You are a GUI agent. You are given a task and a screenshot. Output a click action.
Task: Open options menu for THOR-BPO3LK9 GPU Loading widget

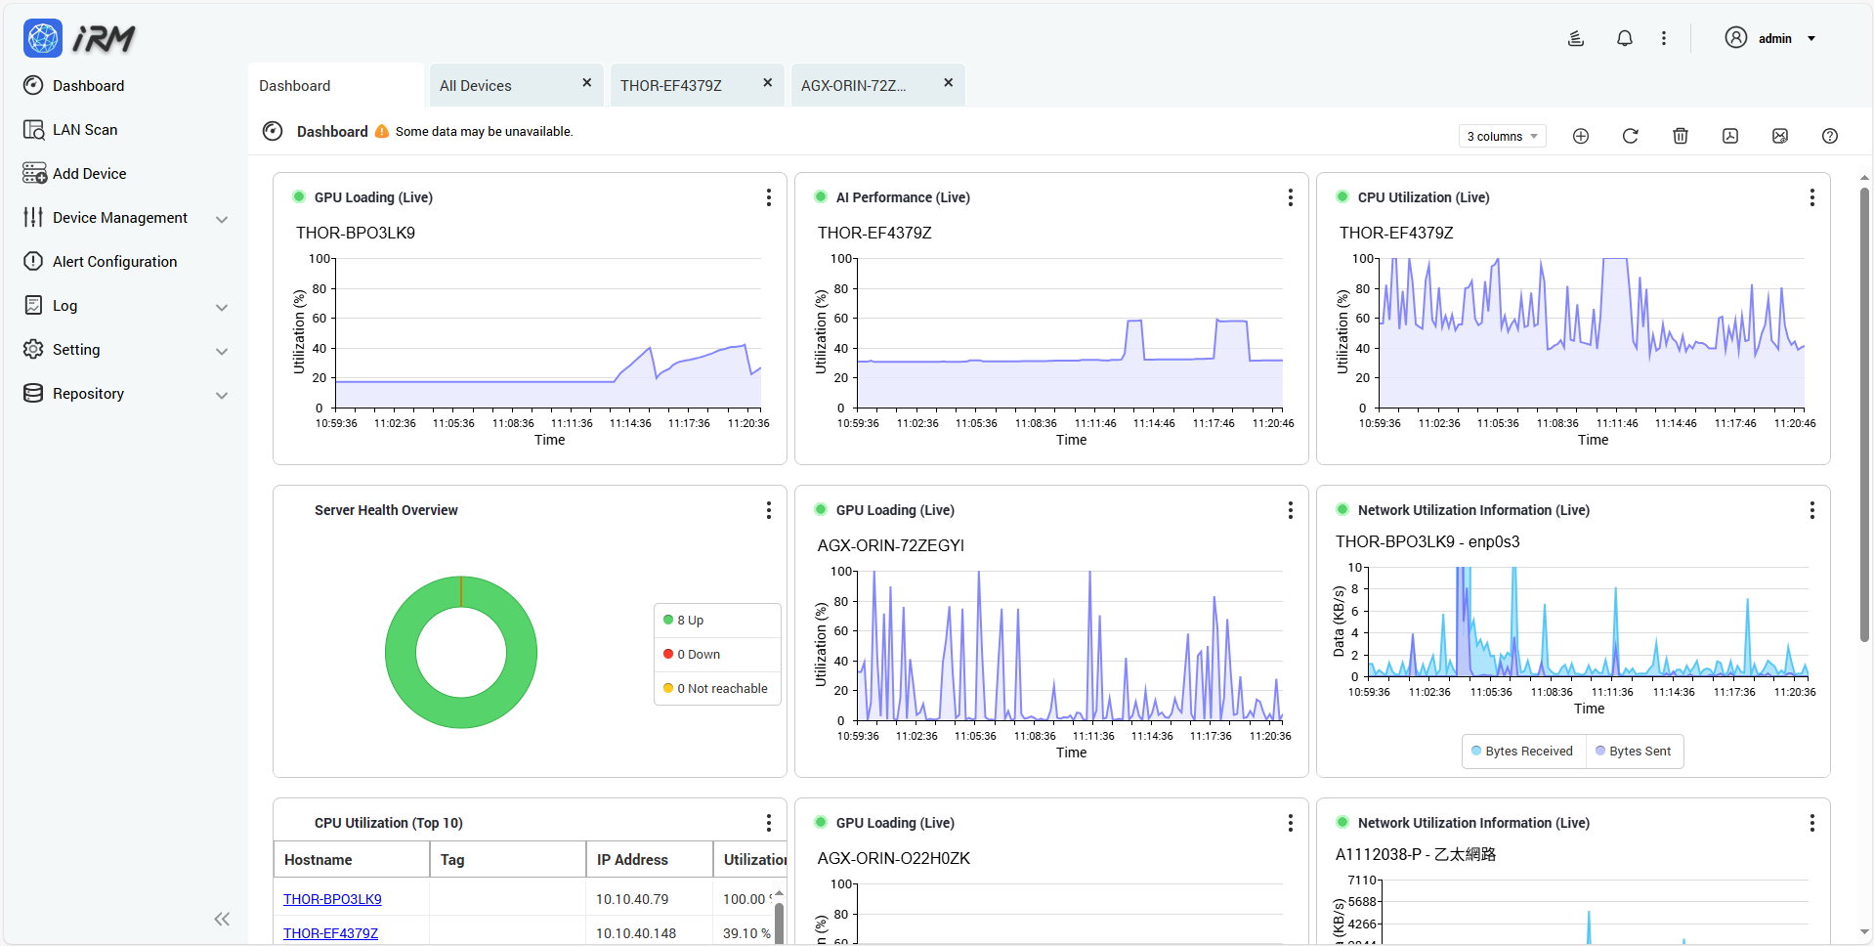769,197
